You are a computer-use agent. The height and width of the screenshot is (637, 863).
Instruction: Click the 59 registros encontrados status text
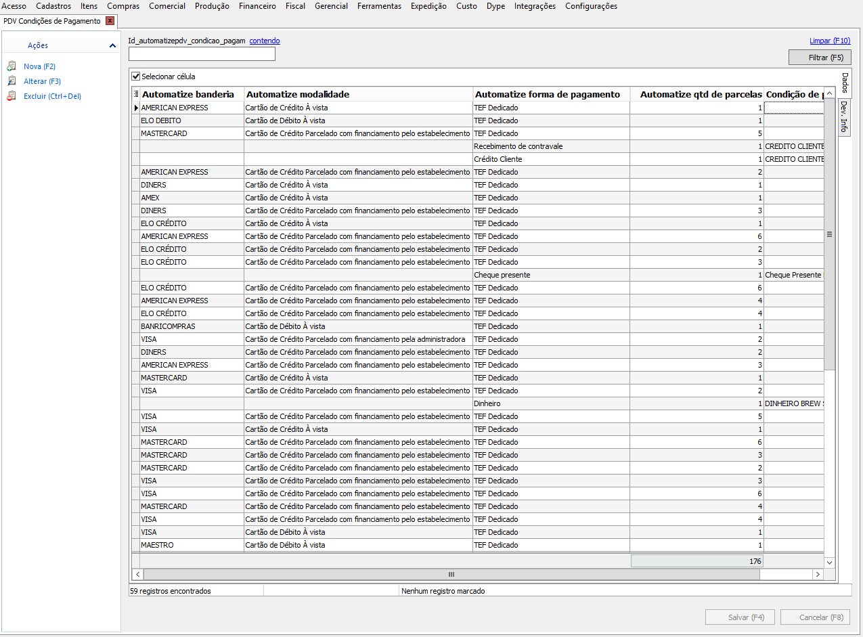coord(171,591)
